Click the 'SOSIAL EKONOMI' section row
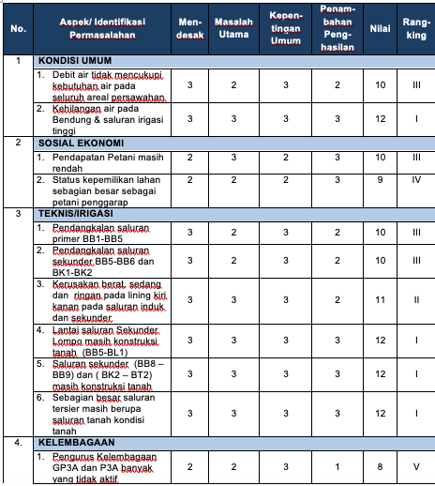Screen dimensions: 435x486 [x=234, y=144]
